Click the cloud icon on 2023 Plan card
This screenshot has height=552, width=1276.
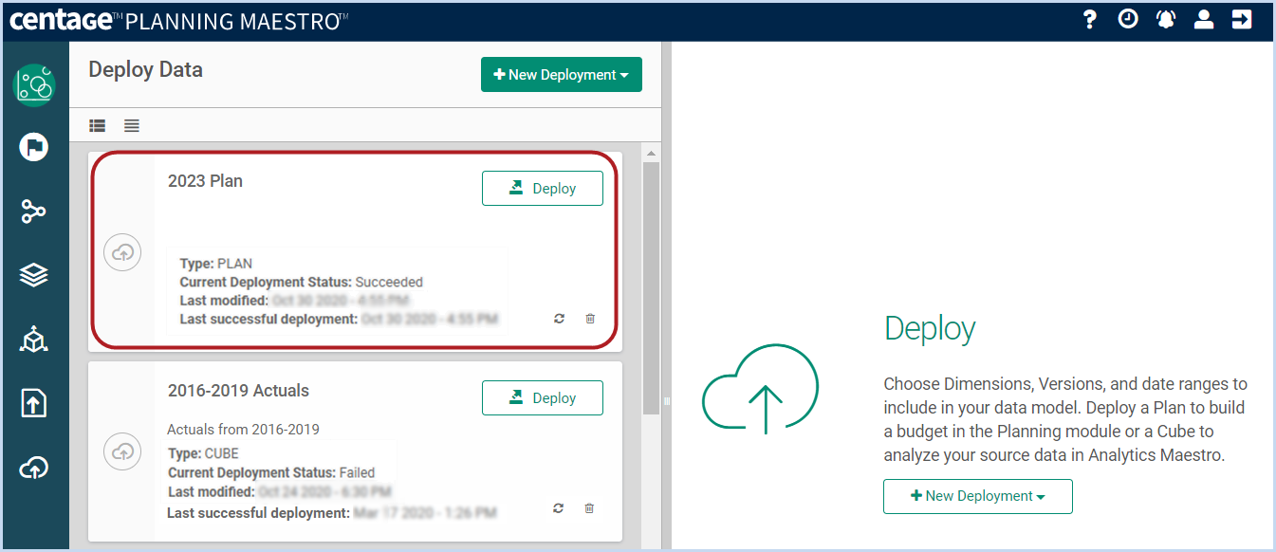122,252
